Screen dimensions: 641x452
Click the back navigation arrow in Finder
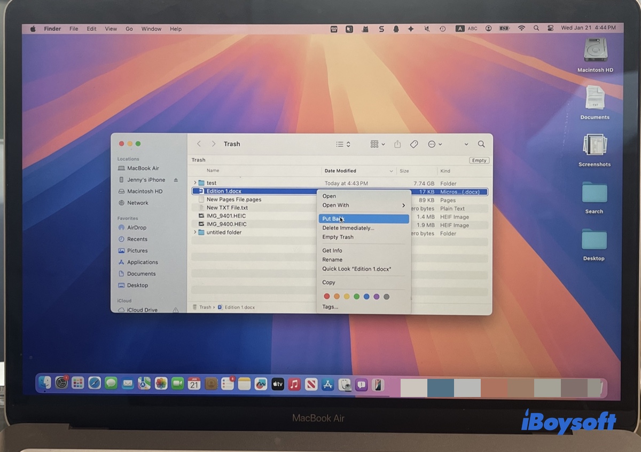pyautogui.click(x=199, y=144)
